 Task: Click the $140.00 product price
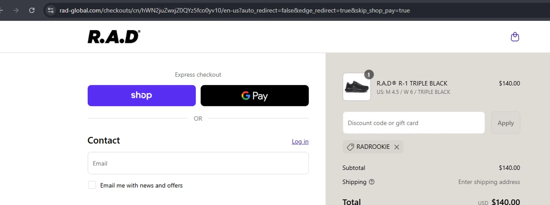click(x=509, y=83)
